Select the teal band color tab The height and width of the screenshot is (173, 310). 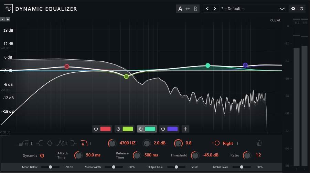click(150, 129)
